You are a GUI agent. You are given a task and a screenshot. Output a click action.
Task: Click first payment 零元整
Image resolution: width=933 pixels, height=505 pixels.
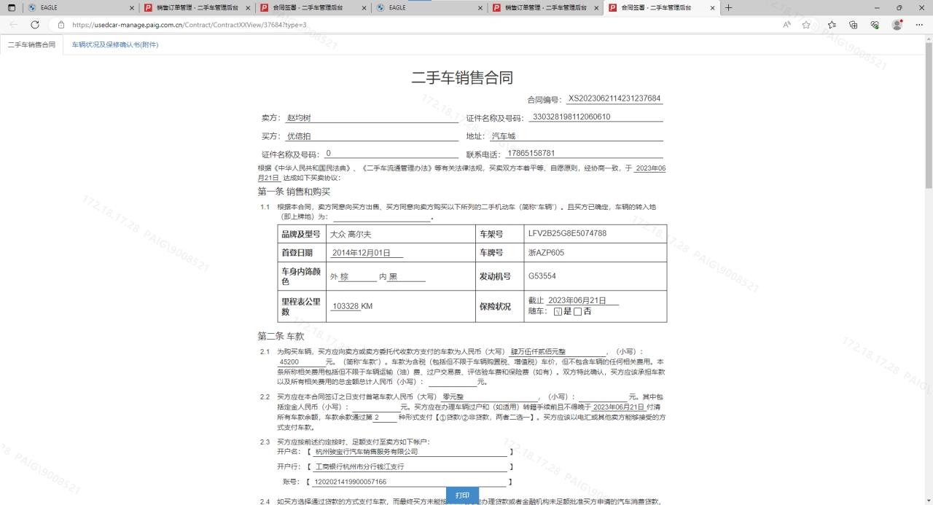453,396
